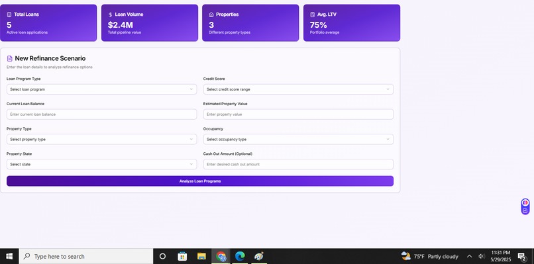Click the New Refinance Scenario document icon
This screenshot has width=534, height=264.
pos(9,58)
